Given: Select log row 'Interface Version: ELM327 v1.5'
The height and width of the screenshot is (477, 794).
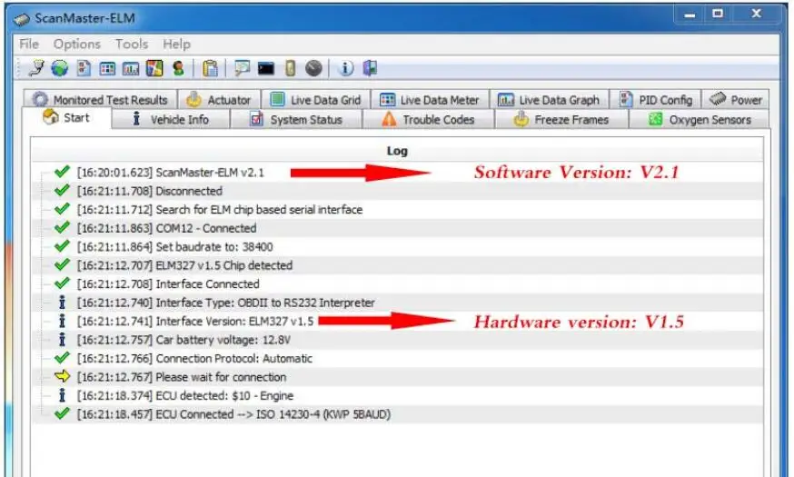Looking at the screenshot, I should click(397, 322).
